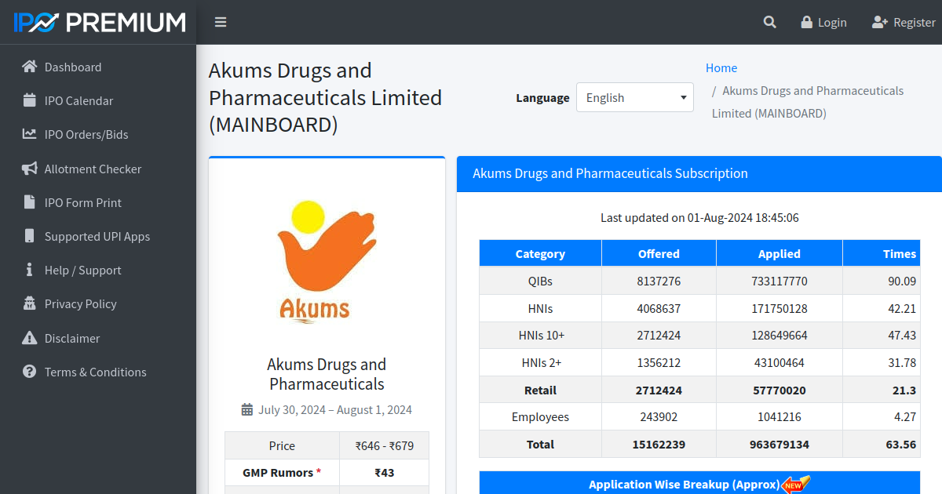The height and width of the screenshot is (494, 942).
Task: Click the Terms & Conditions question icon
Action: pos(29,372)
